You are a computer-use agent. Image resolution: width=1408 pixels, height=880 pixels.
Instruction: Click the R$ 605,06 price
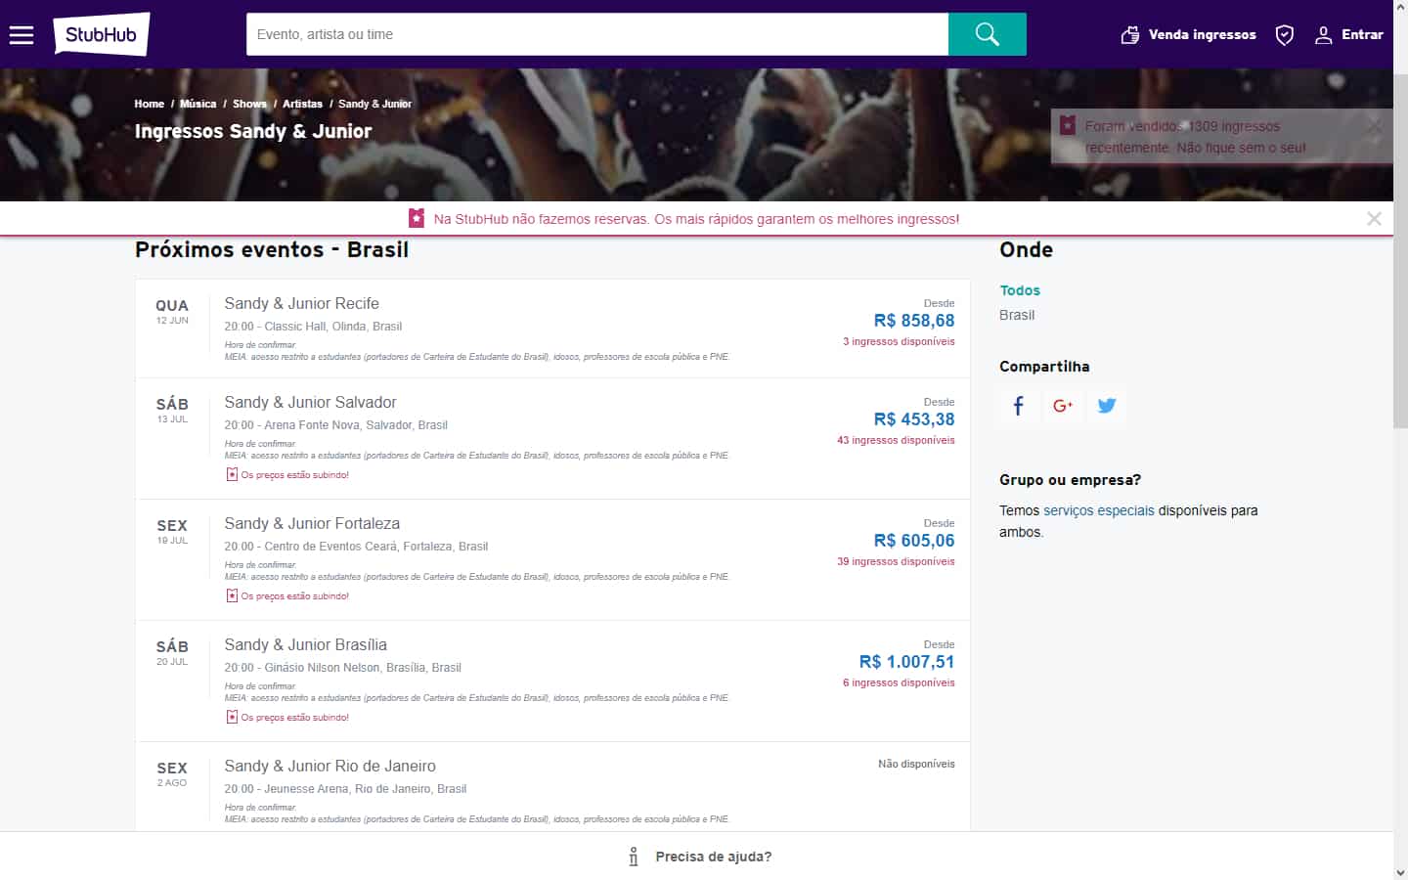pos(914,541)
